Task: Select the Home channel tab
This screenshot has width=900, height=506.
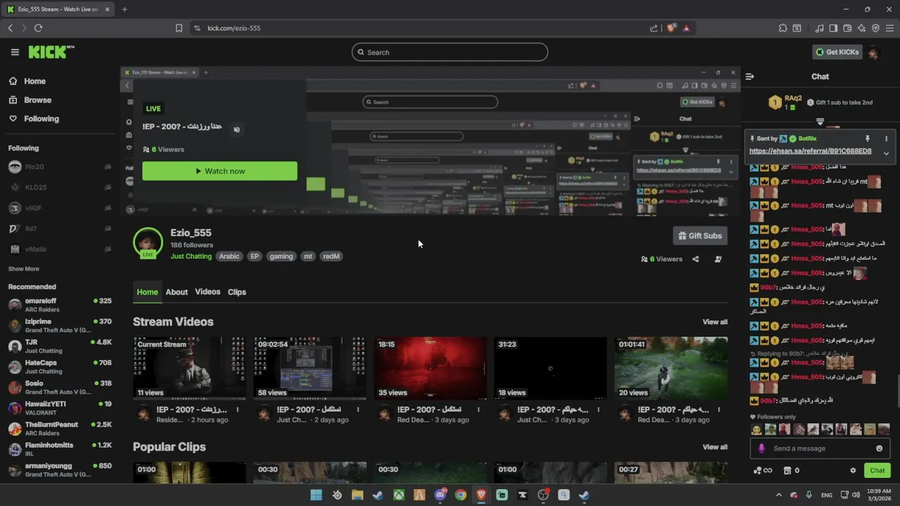Action: coord(147,292)
